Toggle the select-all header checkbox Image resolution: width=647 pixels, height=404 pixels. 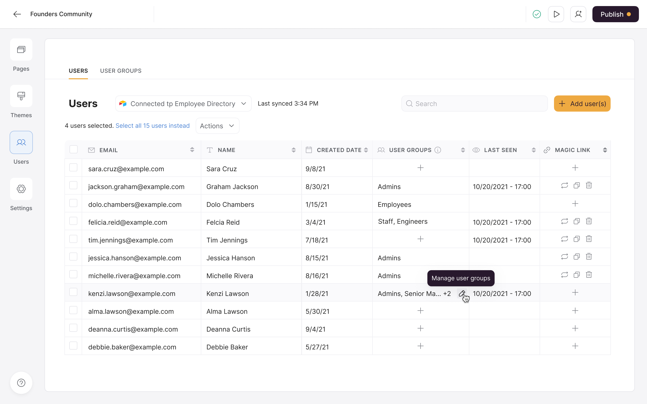74,149
